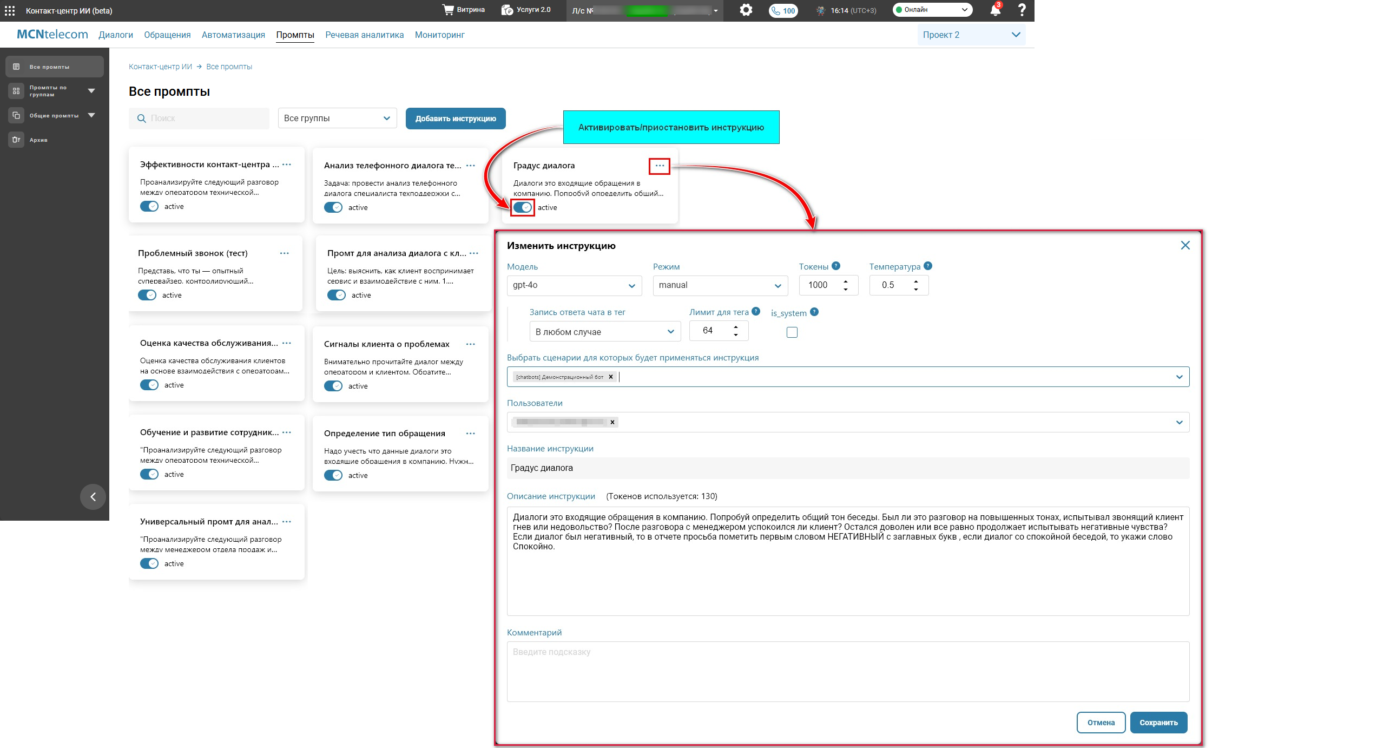Increase the Токены value stepper

[846, 281]
